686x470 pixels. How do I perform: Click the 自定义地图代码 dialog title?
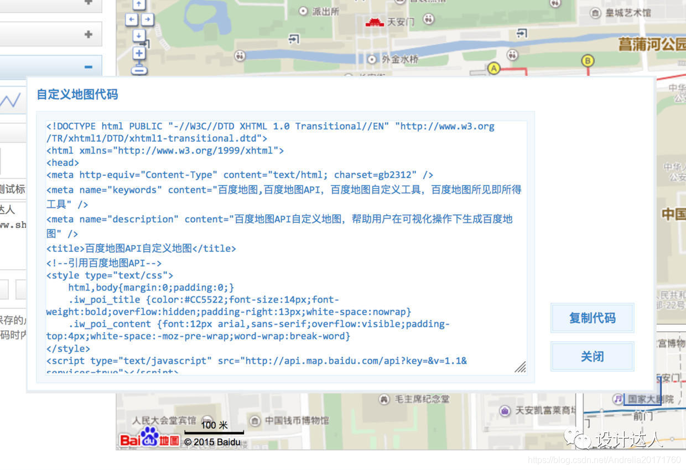77,94
